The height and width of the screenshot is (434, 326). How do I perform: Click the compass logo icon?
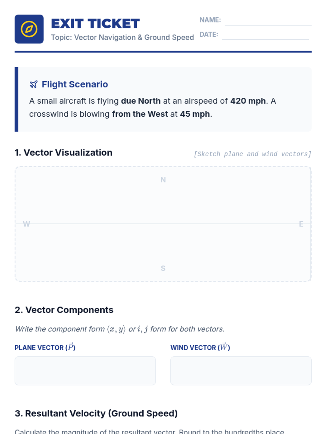[29, 29]
